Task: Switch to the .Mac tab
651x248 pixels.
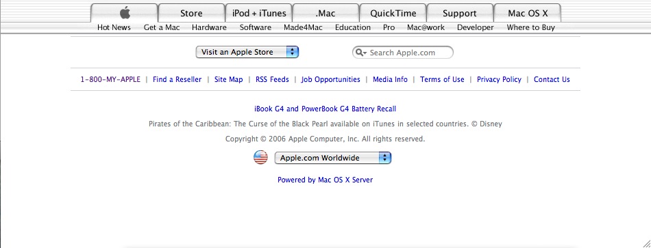Action: tap(325, 13)
